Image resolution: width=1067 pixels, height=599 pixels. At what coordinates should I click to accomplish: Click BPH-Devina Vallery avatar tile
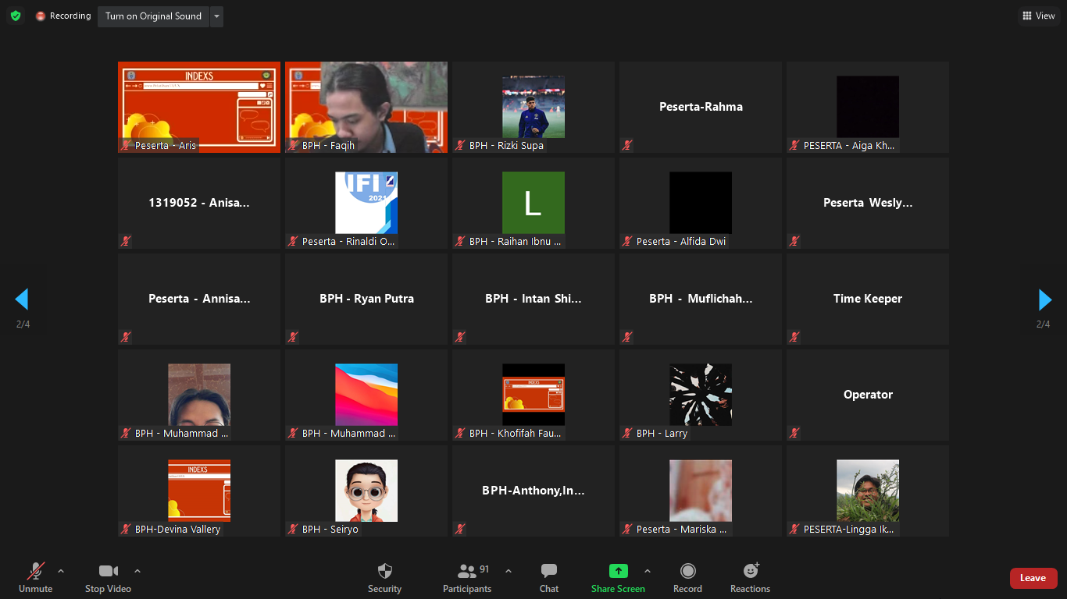click(199, 491)
